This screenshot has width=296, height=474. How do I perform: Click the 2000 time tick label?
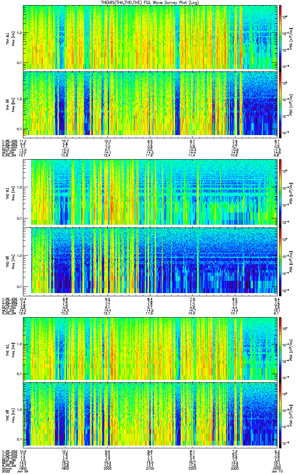click(108, 469)
